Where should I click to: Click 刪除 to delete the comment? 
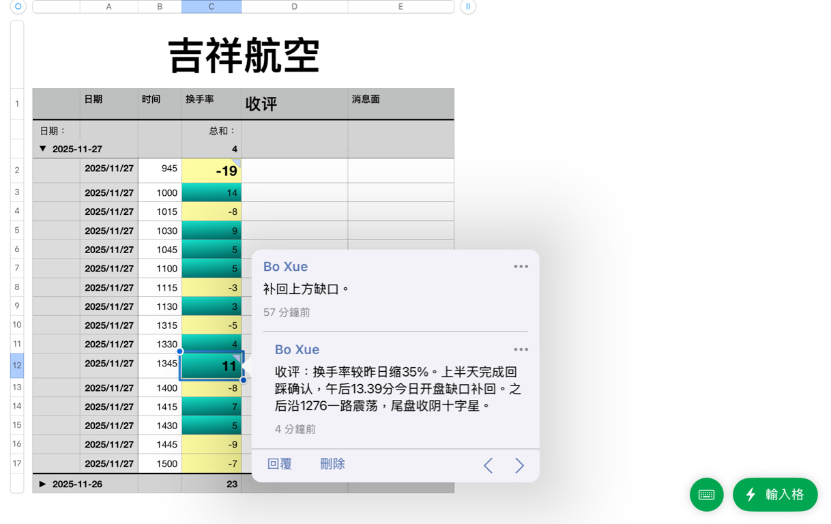pyautogui.click(x=332, y=464)
